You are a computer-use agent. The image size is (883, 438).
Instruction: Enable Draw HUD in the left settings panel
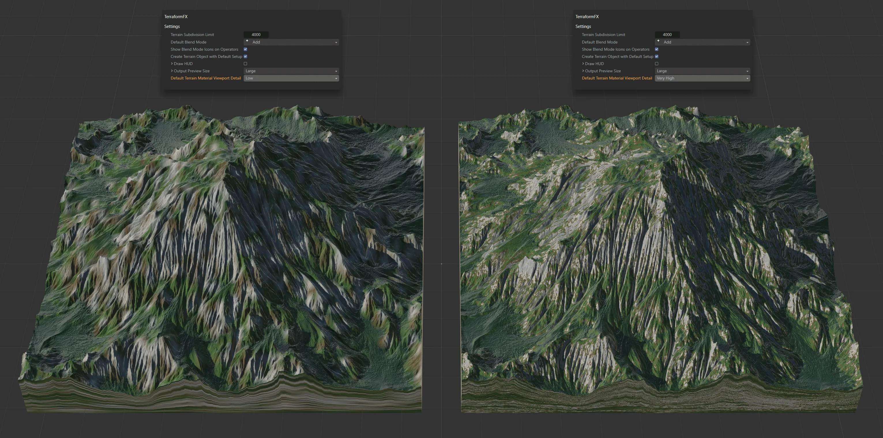pyautogui.click(x=245, y=64)
